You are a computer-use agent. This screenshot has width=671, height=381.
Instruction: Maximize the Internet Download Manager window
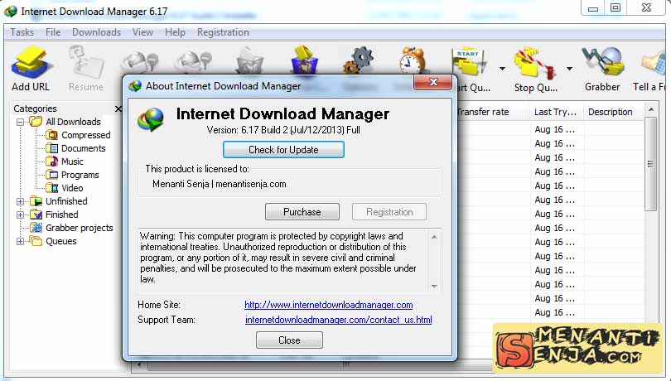615,8
